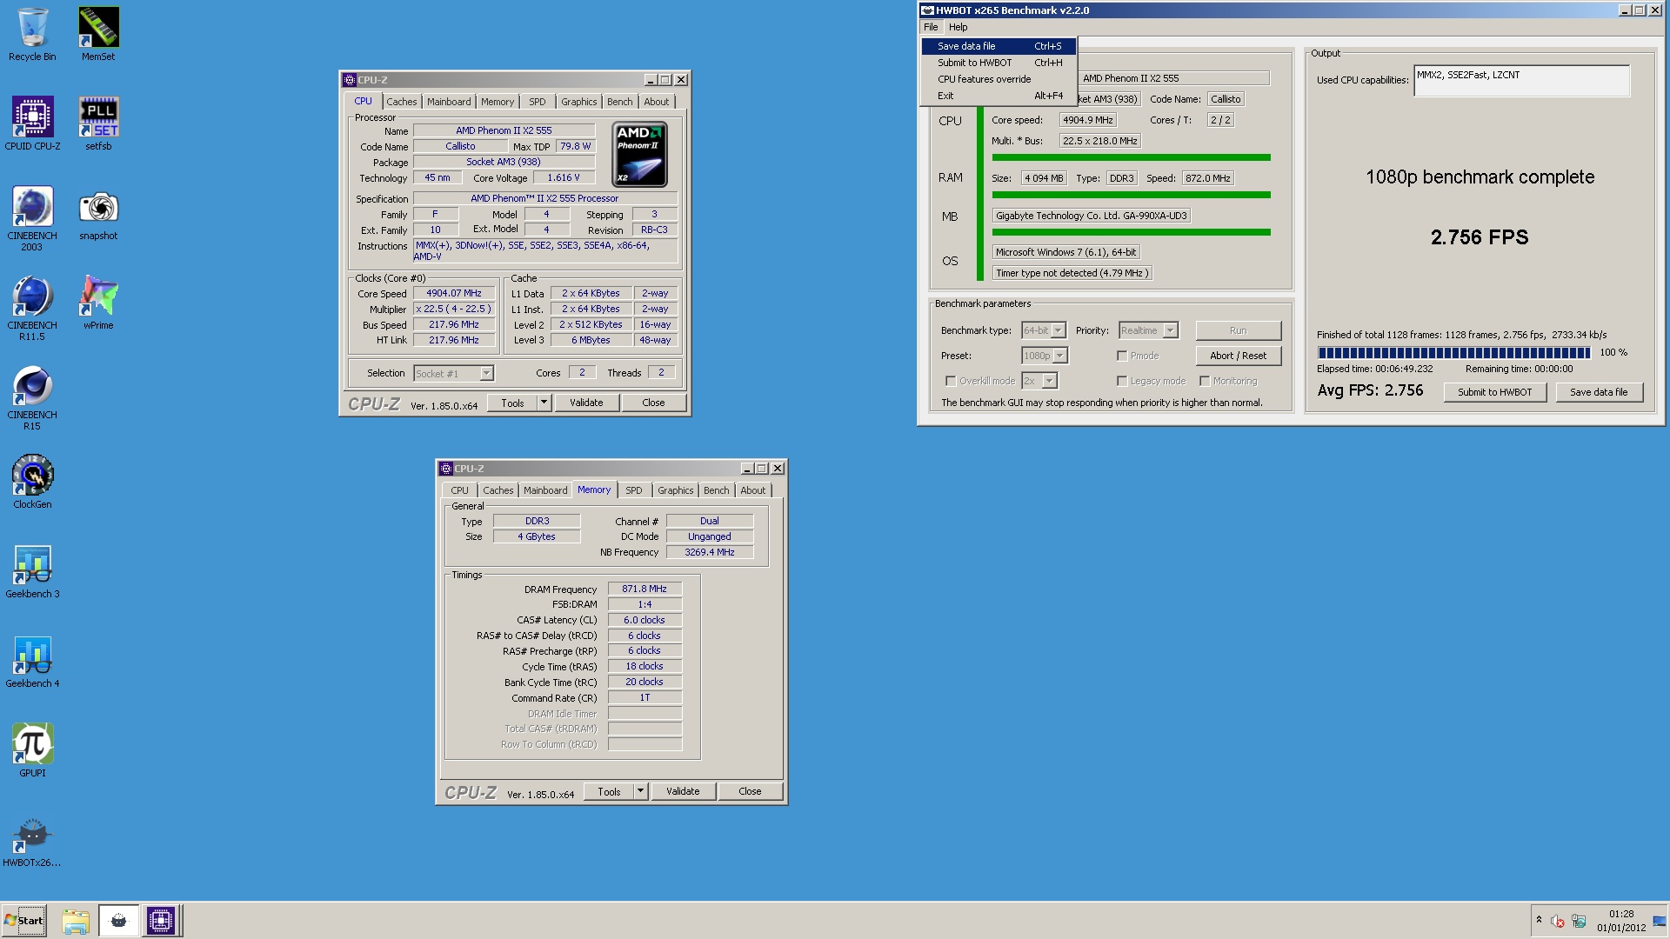This screenshot has width=1670, height=939.
Task: Open the Help menu
Action: point(958,27)
